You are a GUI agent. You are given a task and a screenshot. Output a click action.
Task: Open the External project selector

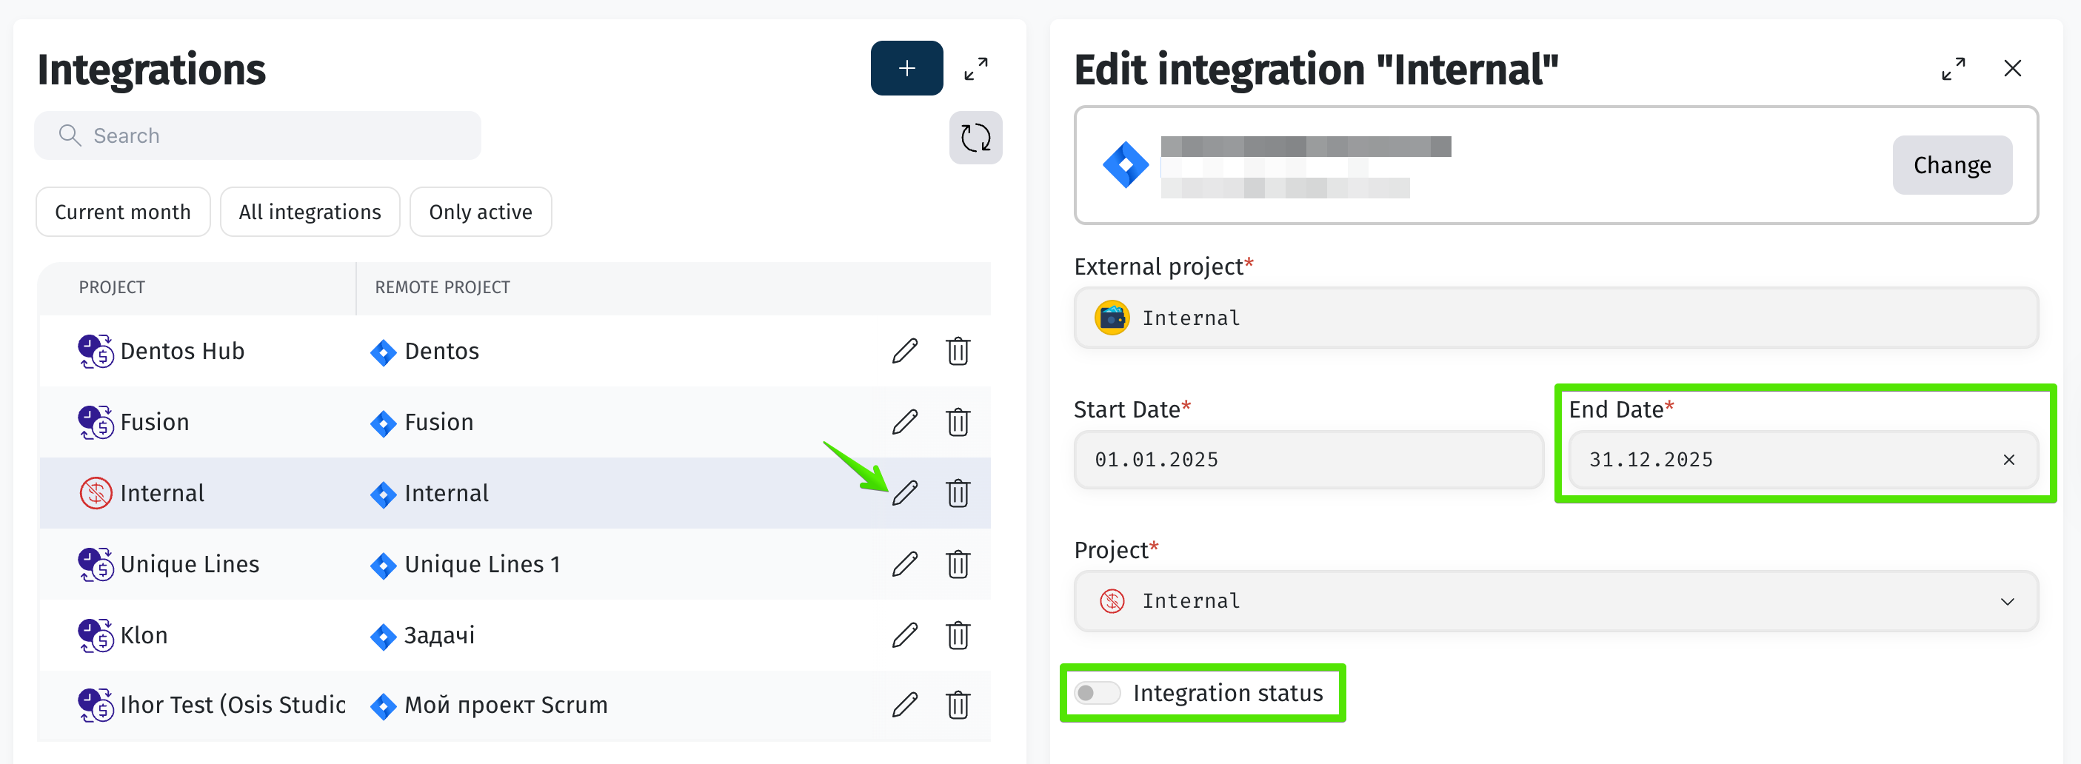click(1555, 318)
